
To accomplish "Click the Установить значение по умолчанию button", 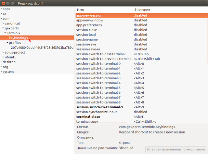I will point(176,149).
